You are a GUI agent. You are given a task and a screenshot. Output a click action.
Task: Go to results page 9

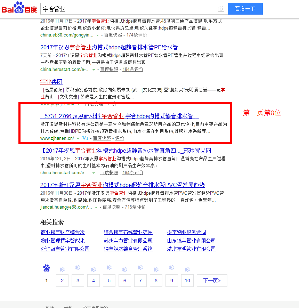pyautogui.click(x=172, y=281)
